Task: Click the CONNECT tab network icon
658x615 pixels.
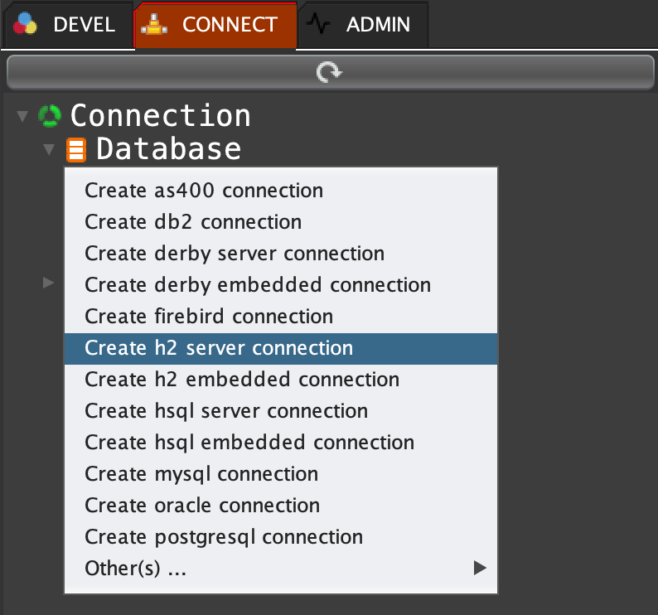Action: click(x=155, y=24)
